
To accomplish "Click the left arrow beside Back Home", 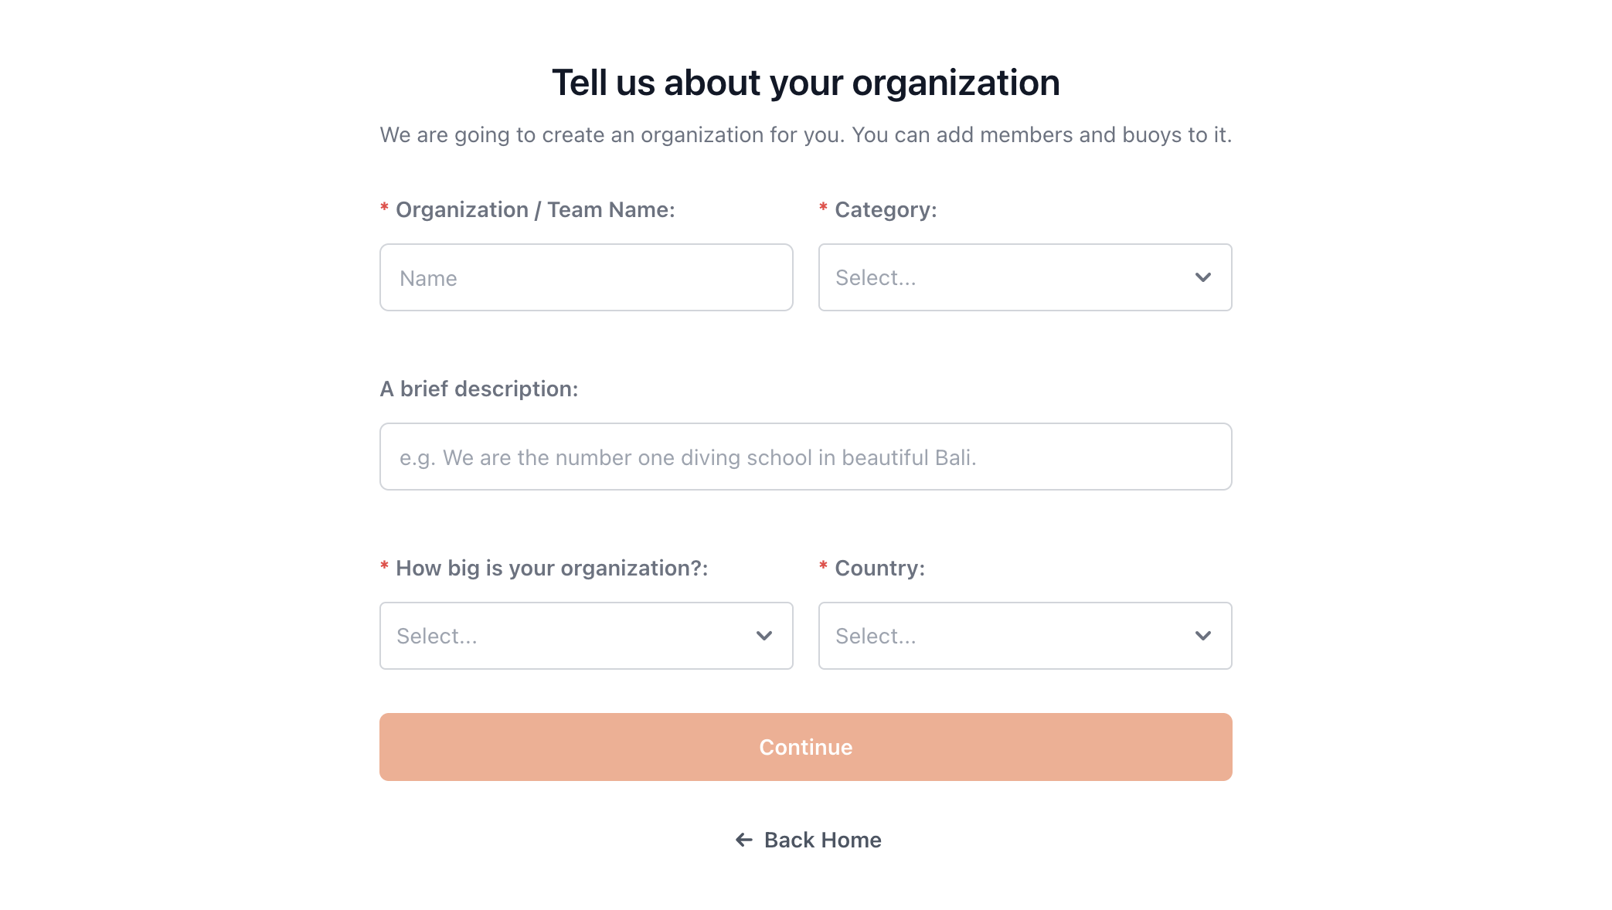I will (744, 840).
